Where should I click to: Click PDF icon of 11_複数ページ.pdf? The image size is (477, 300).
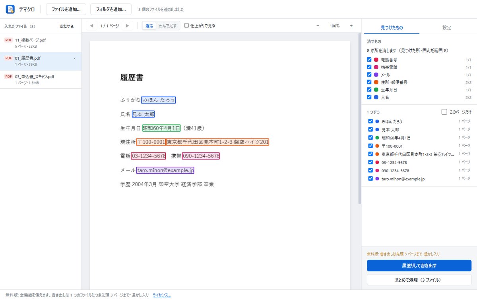[x=9, y=40]
